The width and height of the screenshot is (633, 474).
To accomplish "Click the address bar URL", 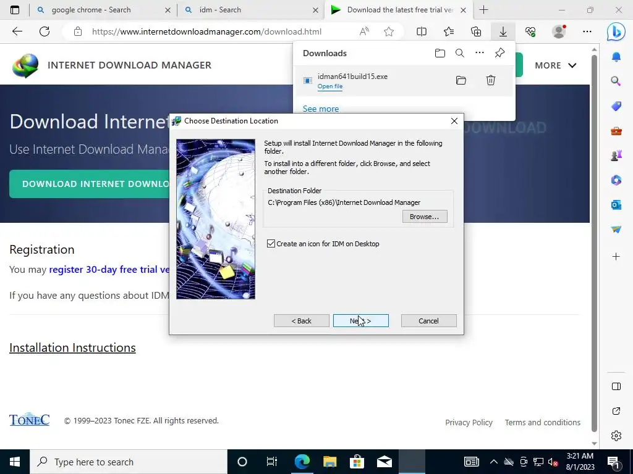I will coord(206,31).
